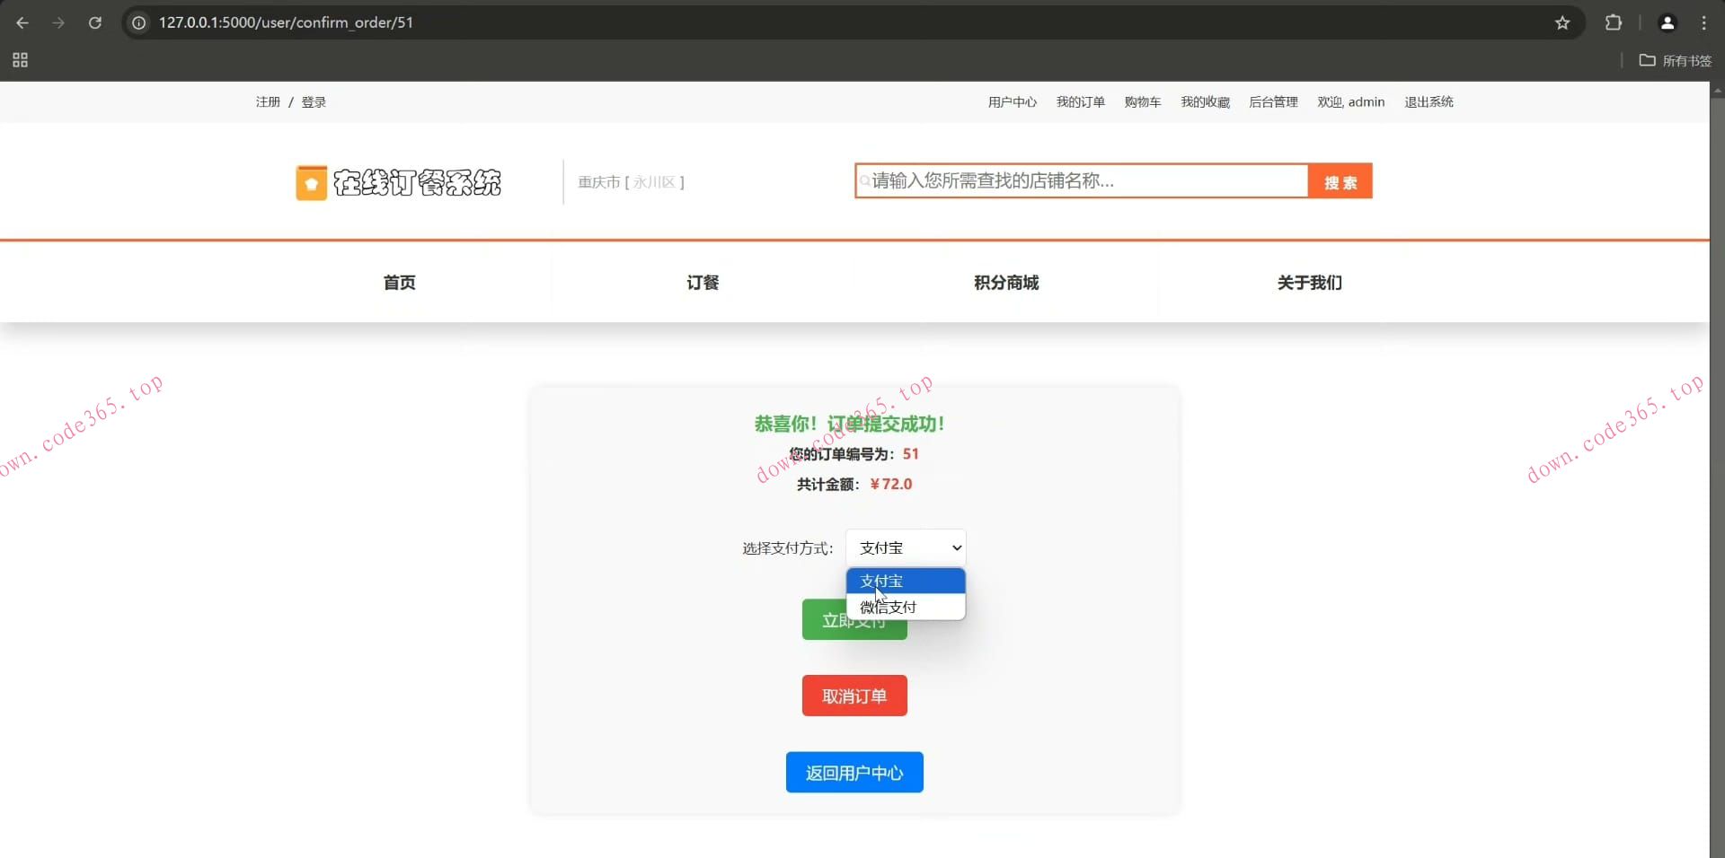
Task: Expand the 重庆市 永川区 location selector
Action: tap(631, 181)
